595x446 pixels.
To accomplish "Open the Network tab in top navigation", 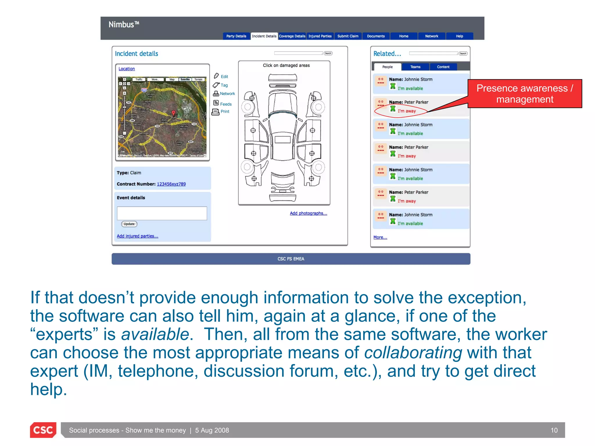I will click(x=431, y=36).
